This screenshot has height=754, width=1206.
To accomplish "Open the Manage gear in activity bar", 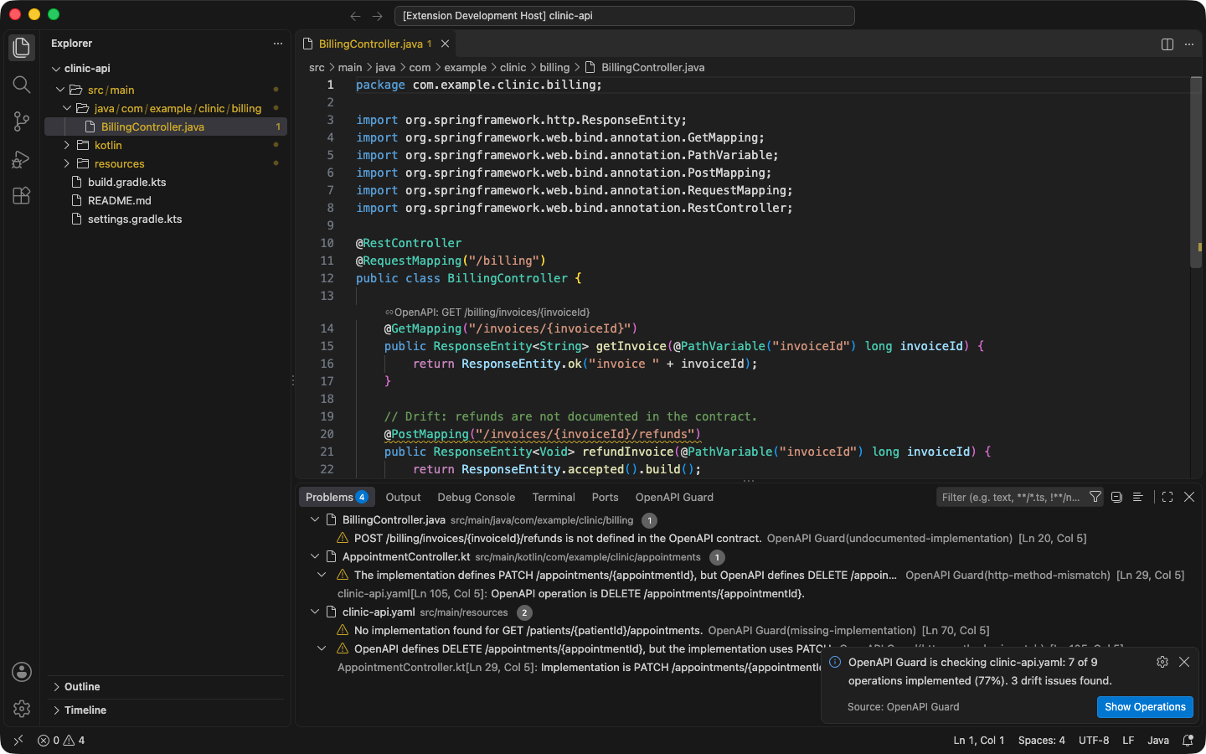I will point(22,709).
